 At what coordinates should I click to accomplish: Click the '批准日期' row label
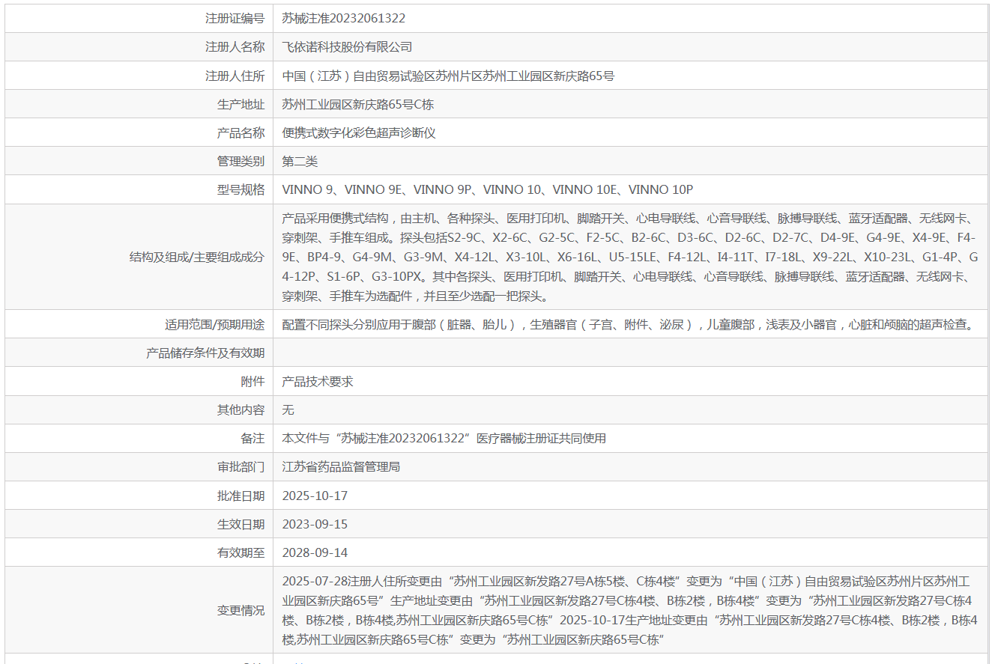[241, 496]
